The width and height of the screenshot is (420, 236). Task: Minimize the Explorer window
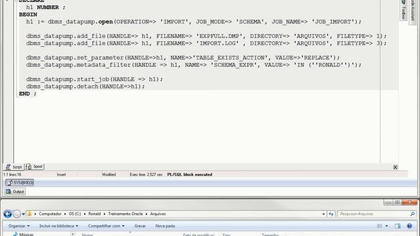[x=388, y=203]
